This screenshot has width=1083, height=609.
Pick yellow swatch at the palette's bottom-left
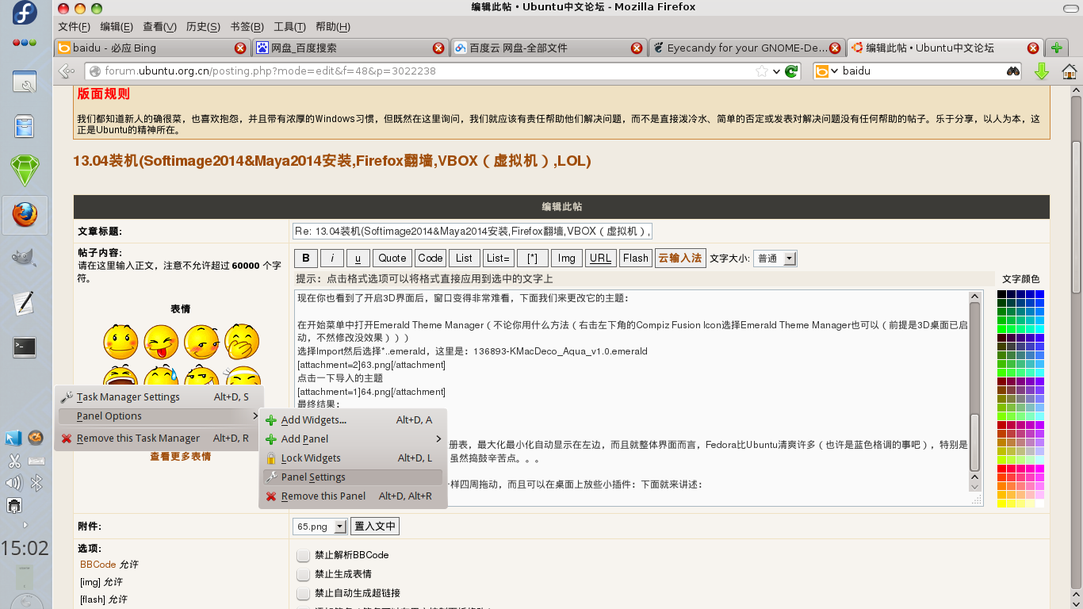pyautogui.click(x=1001, y=504)
